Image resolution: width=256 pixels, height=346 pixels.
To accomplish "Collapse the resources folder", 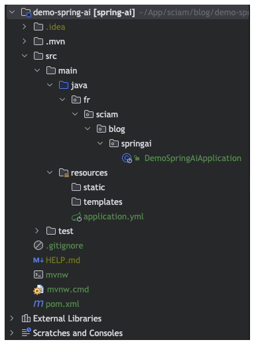I will pos(50,172).
